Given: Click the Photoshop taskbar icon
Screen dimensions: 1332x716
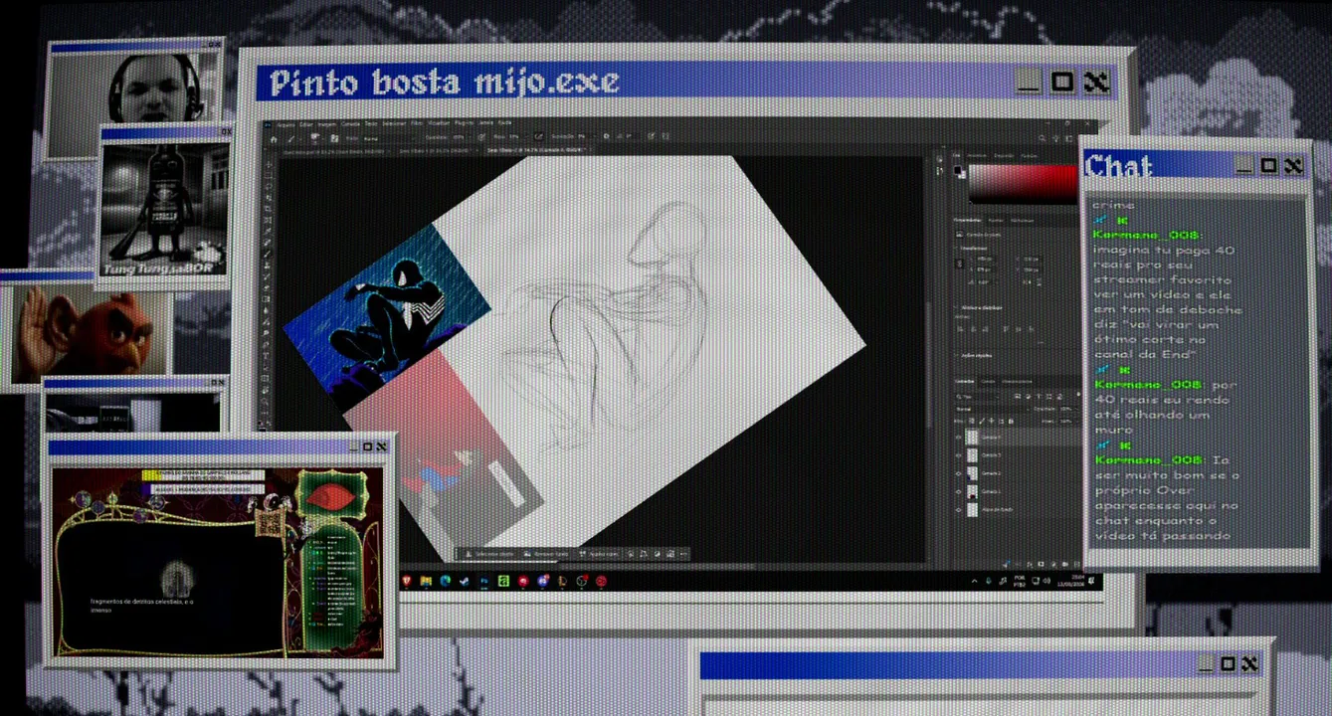Looking at the screenshot, I should point(483,581).
